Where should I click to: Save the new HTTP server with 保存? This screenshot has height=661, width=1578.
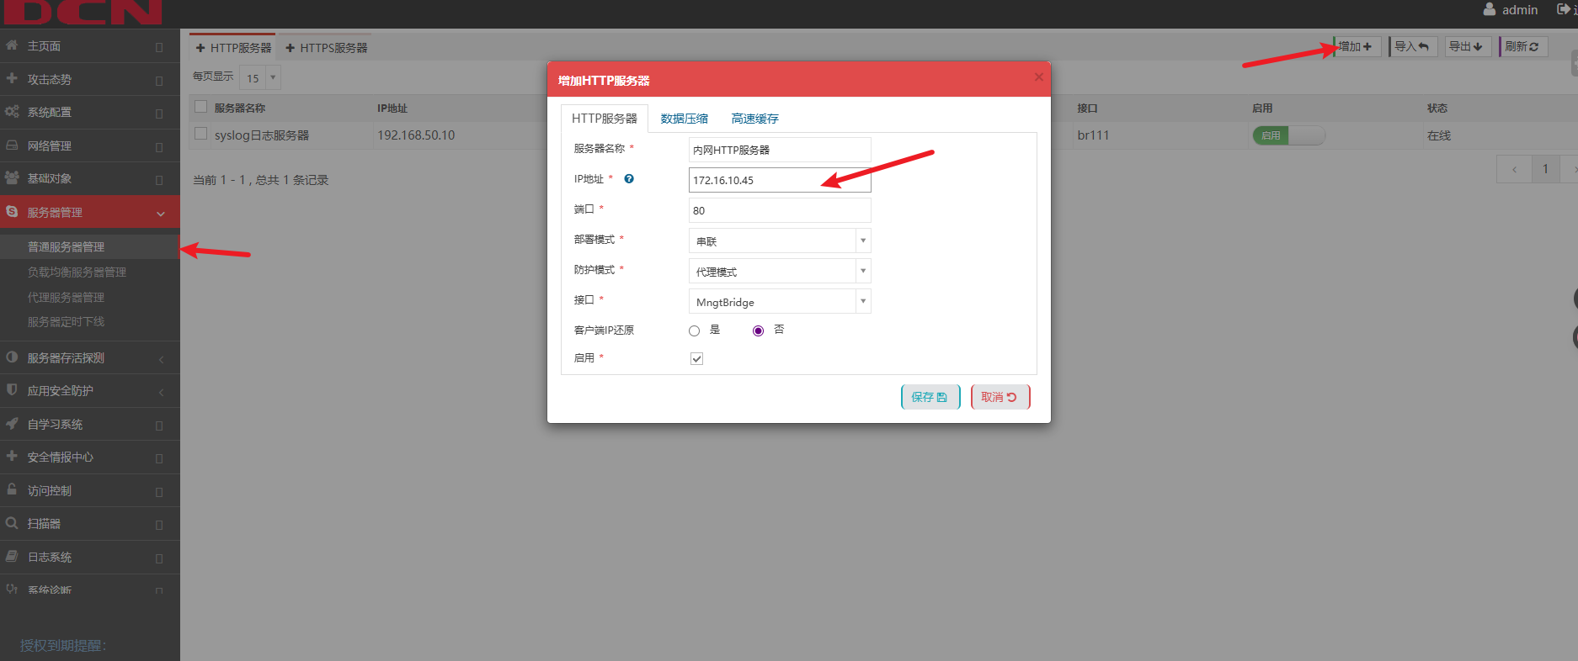point(930,397)
